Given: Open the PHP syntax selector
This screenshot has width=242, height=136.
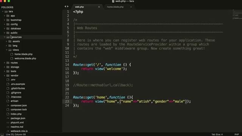Looking at the screenshot, I should (237, 134).
